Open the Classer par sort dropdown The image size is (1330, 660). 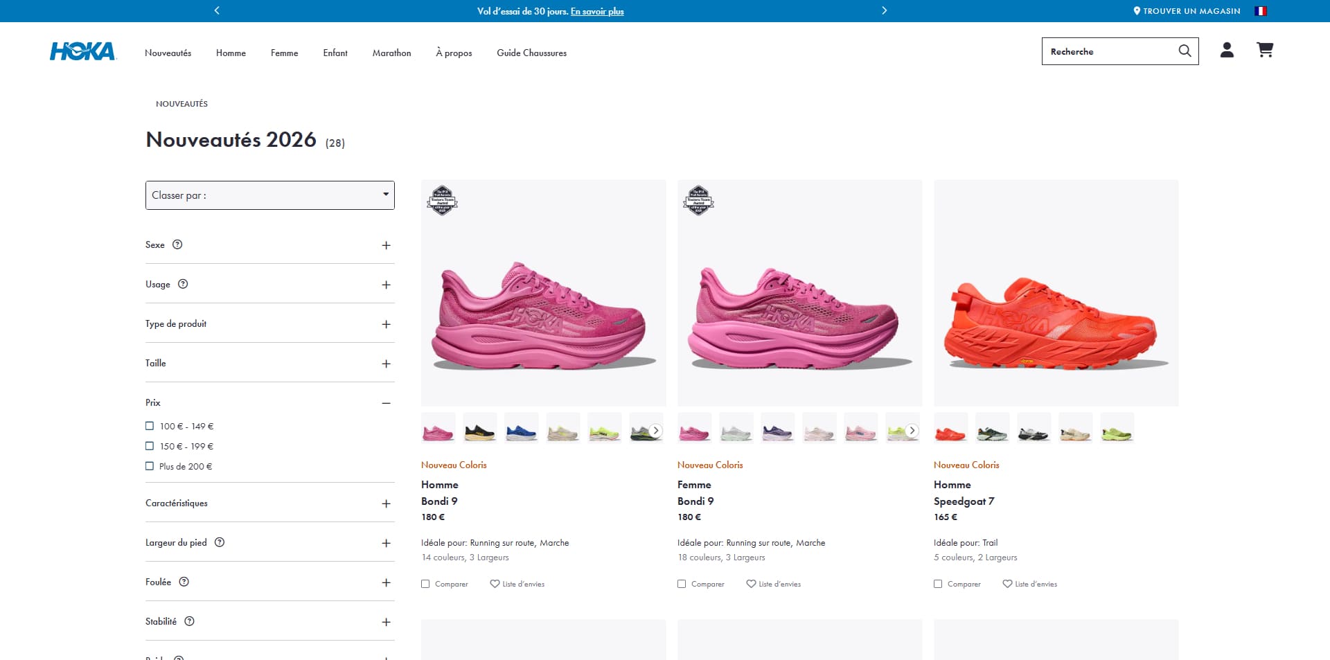(x=270, y=195)
